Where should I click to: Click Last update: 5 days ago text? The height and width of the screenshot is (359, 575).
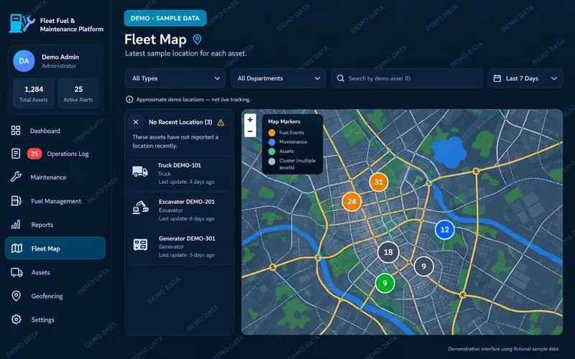[x=186, y=255]
